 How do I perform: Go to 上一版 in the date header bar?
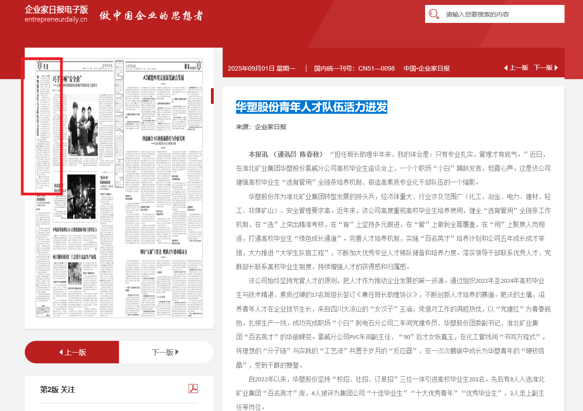[516, 68]
